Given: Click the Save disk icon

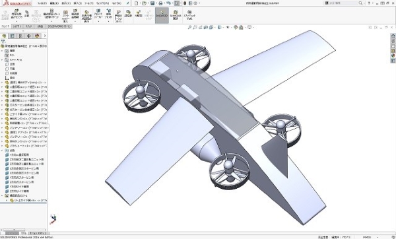Looking at the screenshot, I should 152,3.
